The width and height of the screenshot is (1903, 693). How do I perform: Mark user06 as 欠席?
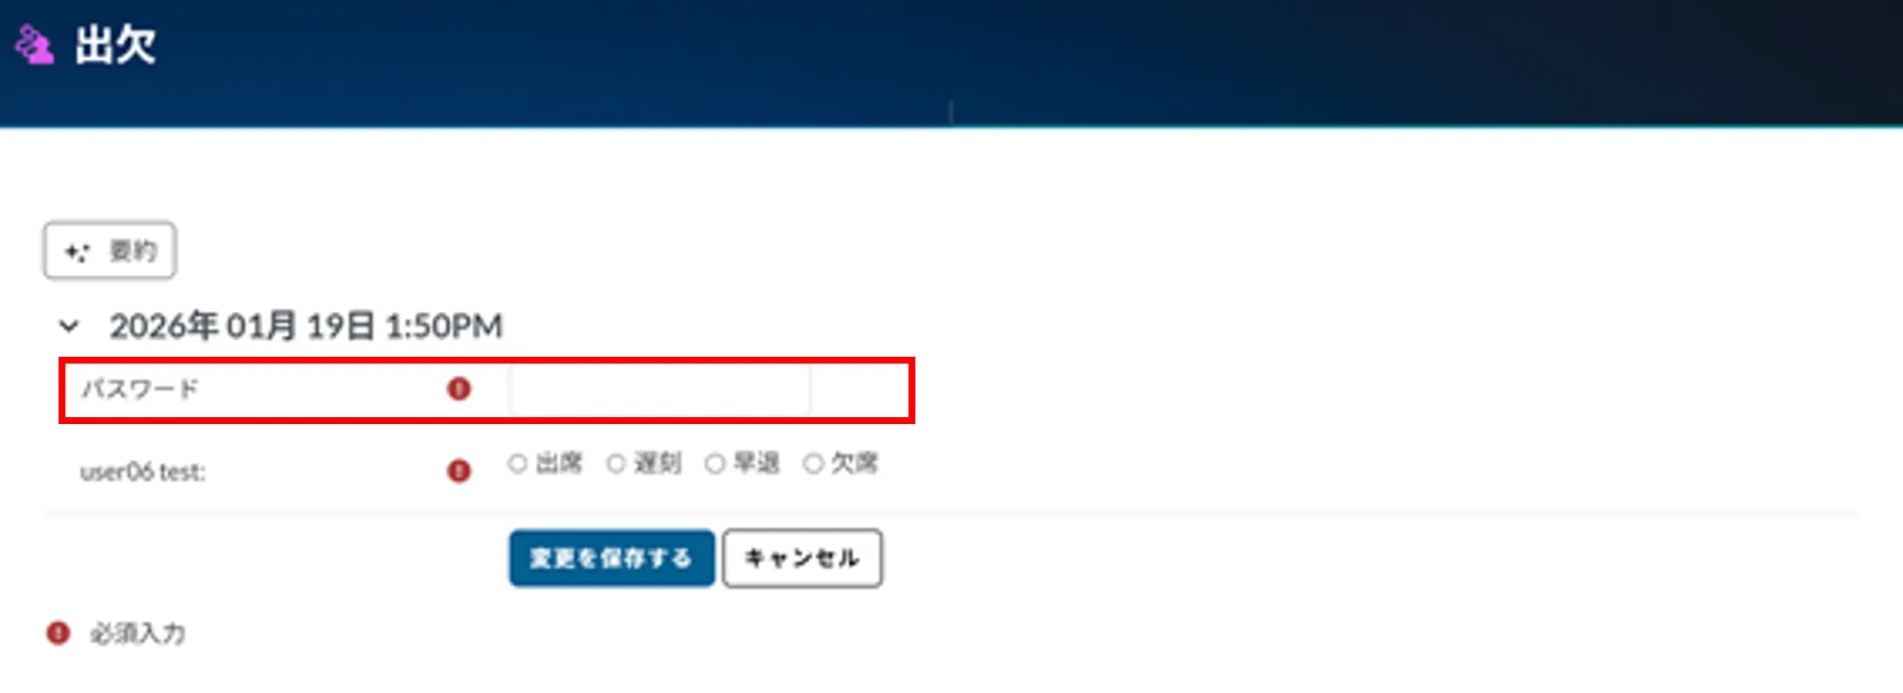point(813,464)
